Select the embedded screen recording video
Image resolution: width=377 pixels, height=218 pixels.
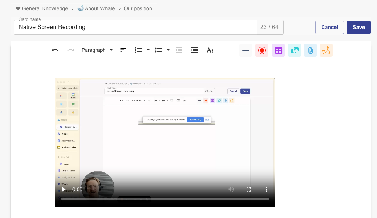tap(165, 142)
